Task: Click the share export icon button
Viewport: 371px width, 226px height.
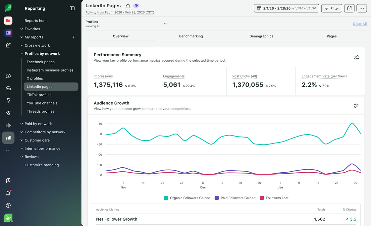Action: click(349, 8)
